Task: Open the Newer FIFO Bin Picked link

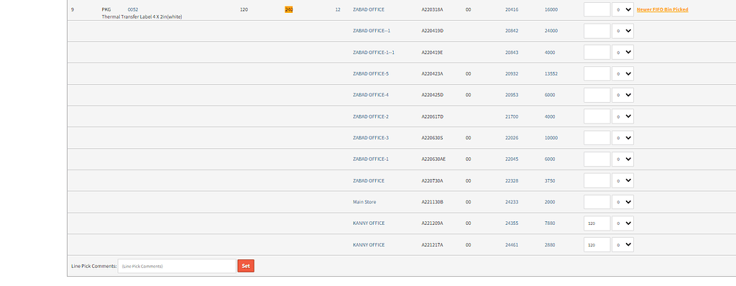Action: (662, 9)
